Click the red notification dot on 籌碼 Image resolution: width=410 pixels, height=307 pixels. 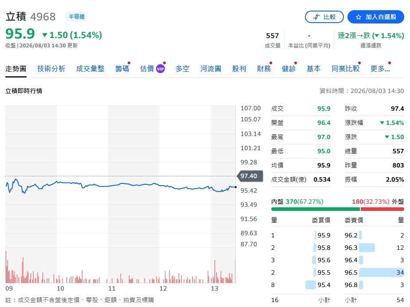click(x=129, y=63)
